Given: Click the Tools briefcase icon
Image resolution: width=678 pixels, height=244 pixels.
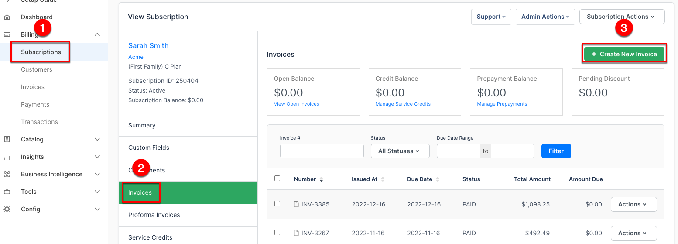Looking at the screenshot, I should [x=7, y=192].
